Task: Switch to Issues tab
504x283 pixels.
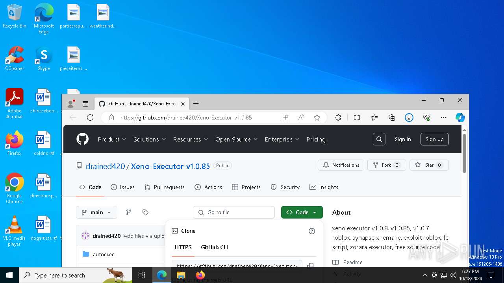Action: pos(123,187)
